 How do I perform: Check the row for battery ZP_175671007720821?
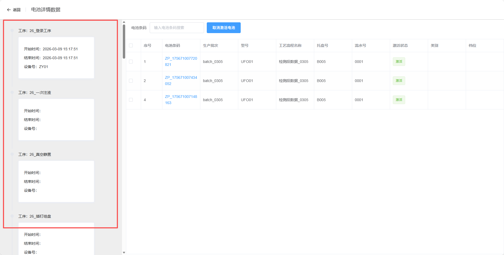(131, 62)
